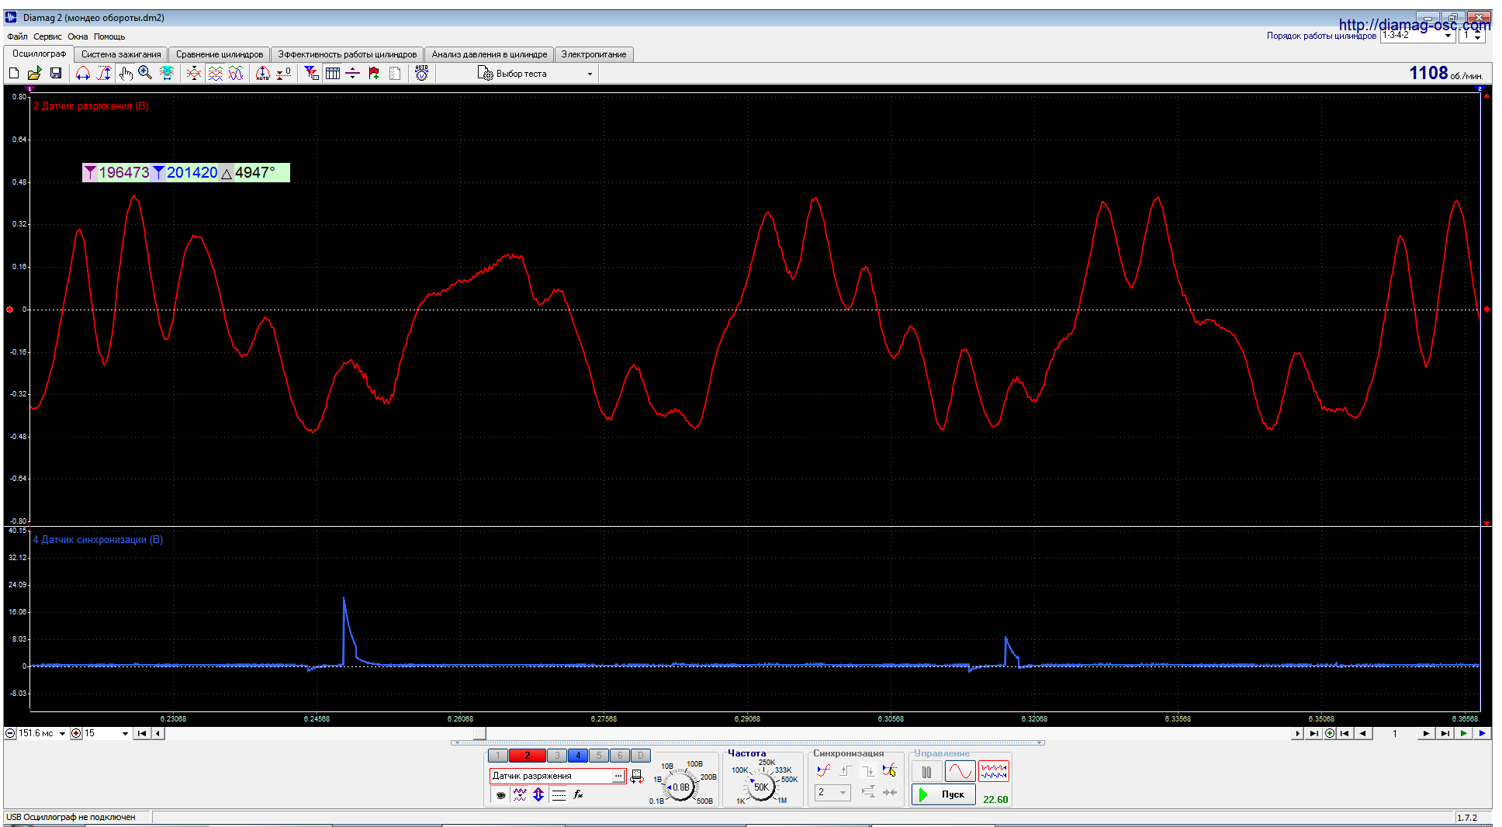Click the purple divider line icon
The width and height of the screenshot is (1502, 827).
coord(352,73)
